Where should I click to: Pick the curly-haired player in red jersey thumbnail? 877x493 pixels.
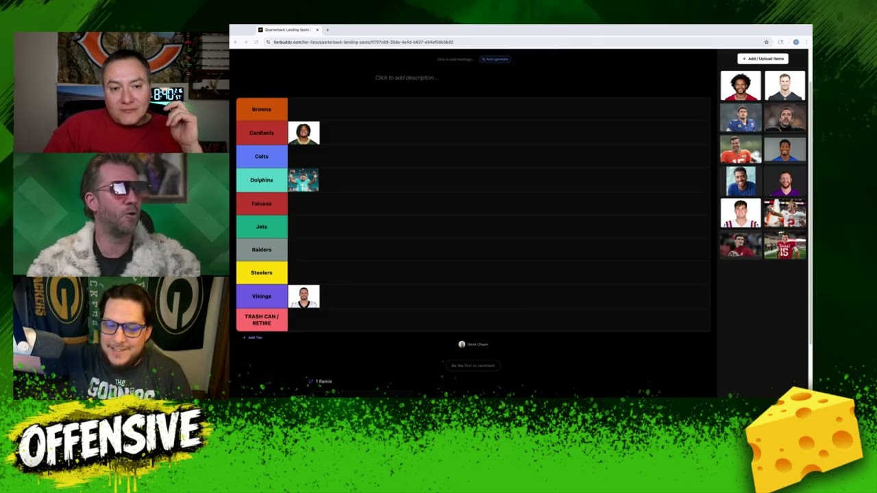click(741, 86)
